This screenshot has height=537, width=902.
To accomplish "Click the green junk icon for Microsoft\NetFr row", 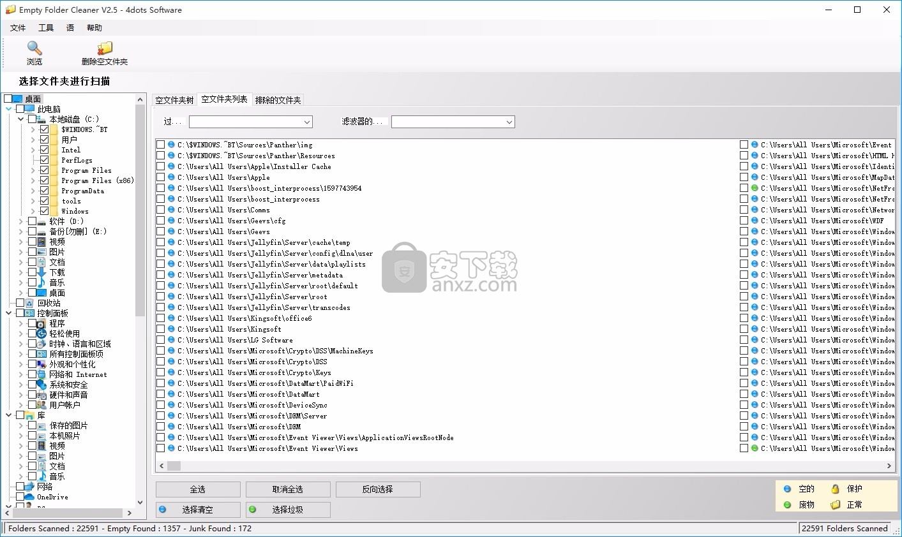I will click(755, 188).
